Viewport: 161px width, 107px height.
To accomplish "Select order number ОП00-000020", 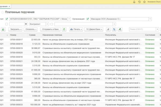I will click(x=16, y=53).
